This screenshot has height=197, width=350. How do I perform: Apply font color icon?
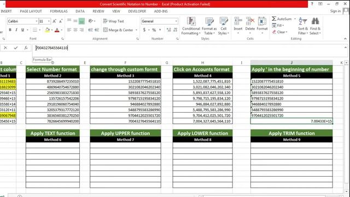(x=57, y=30)
